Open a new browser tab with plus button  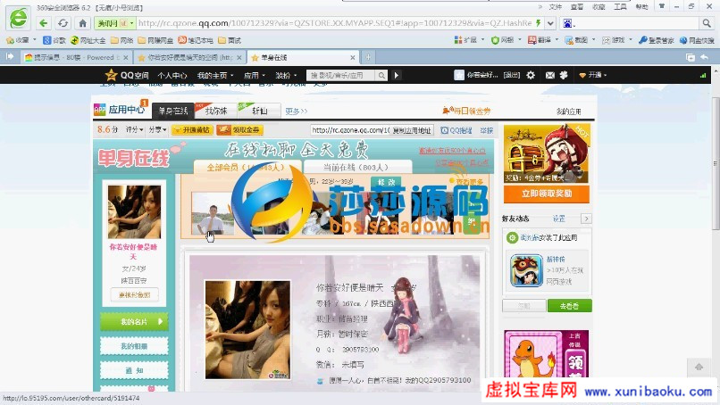369,57
